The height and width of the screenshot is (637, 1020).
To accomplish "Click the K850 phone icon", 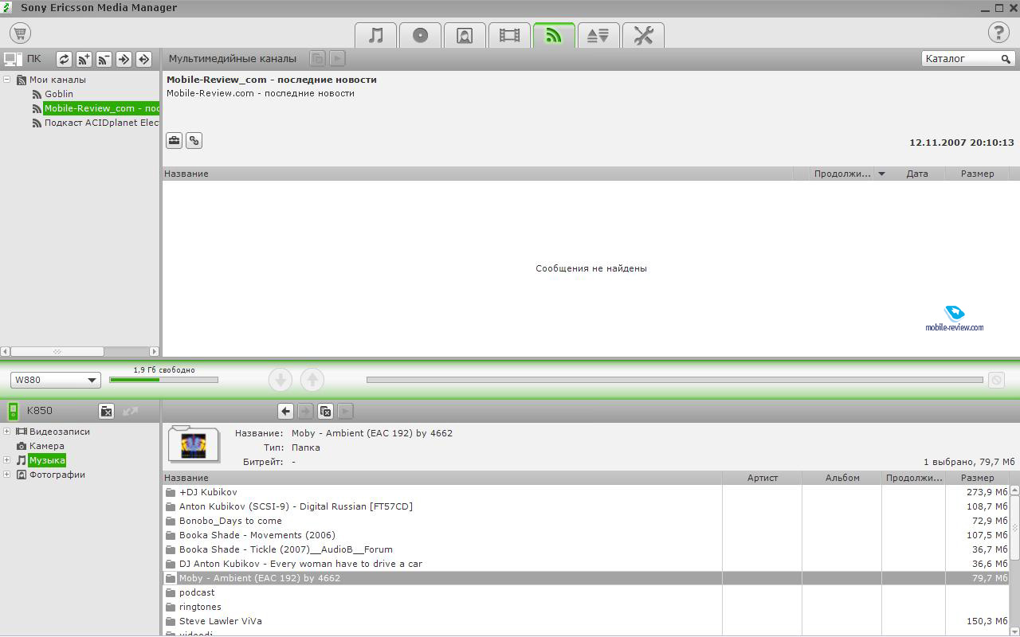I will point(13,411).
